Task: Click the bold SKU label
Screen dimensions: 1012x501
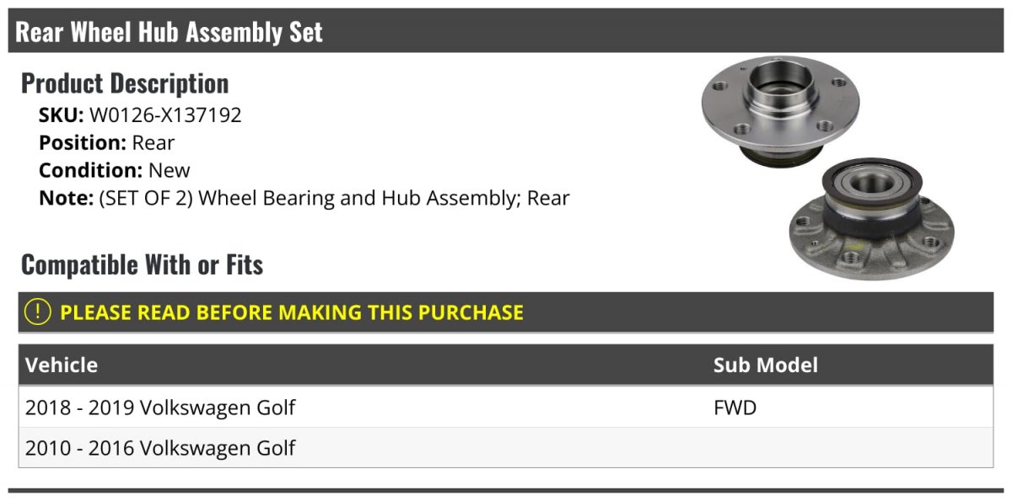Action: pyautogui.click(x=61, y=115)
